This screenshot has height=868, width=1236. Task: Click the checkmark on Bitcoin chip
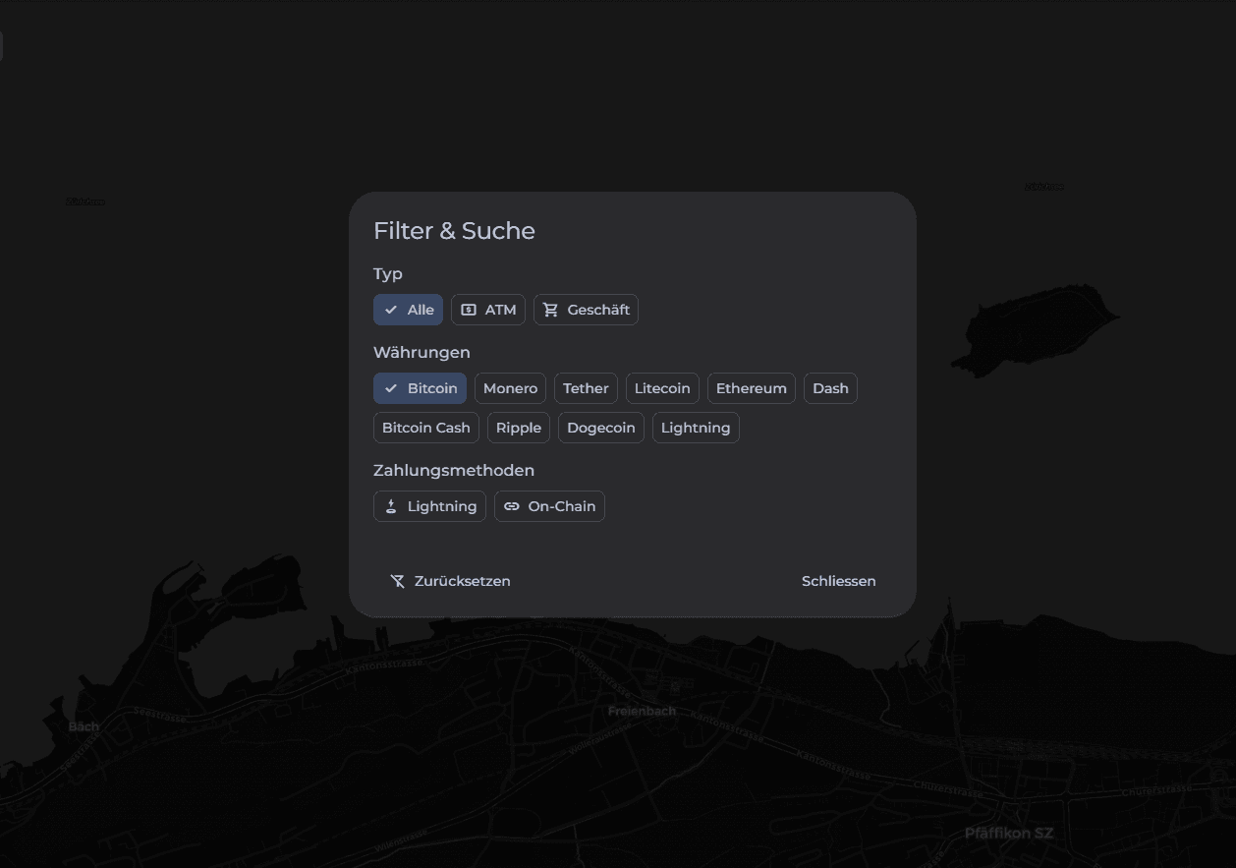coord(391,388)
